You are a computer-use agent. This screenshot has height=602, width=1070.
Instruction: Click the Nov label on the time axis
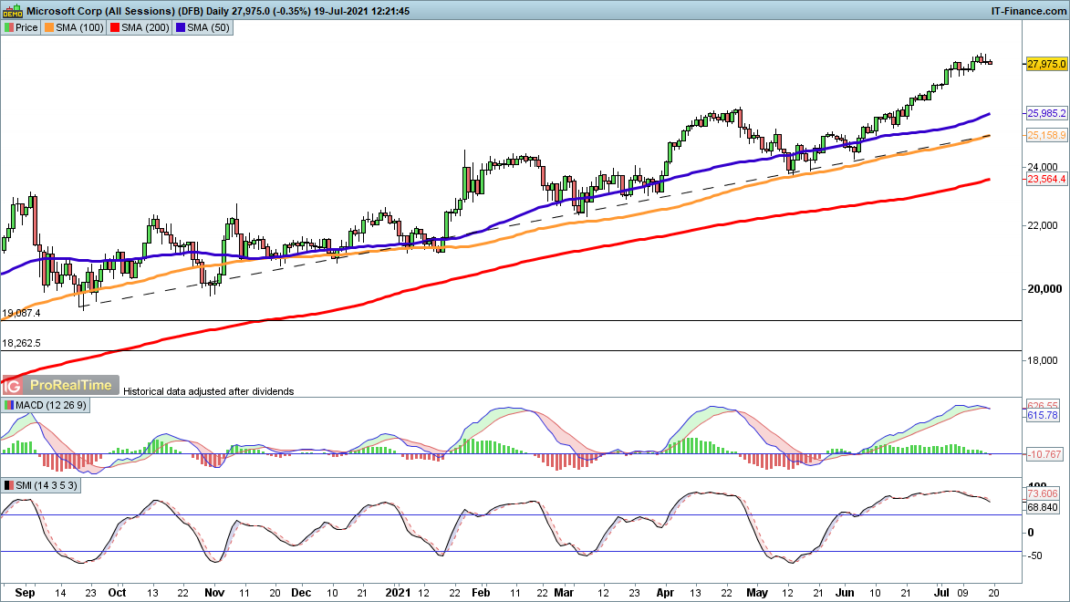pyautogui.click(x=214, y=593)
